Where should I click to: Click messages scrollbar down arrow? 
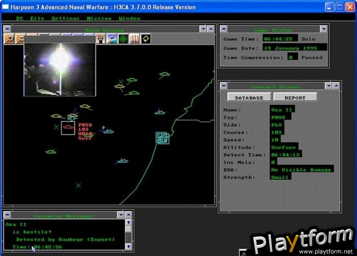pyautogui.click(x=129, y=246)
